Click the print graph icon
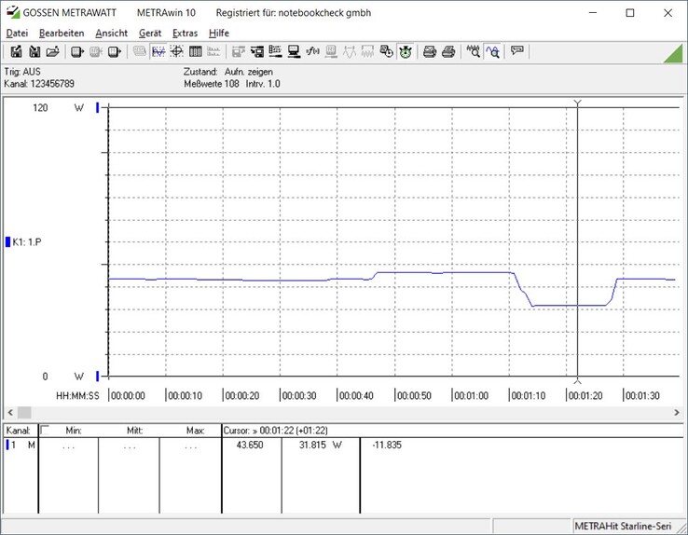This screenshot has height=535, width=688. pyautogui.click(x=430, y=52)
